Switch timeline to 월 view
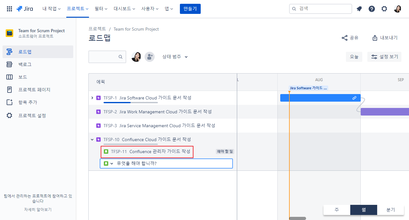Viewport: 409px width, 220px height. (x=364, y=210)
